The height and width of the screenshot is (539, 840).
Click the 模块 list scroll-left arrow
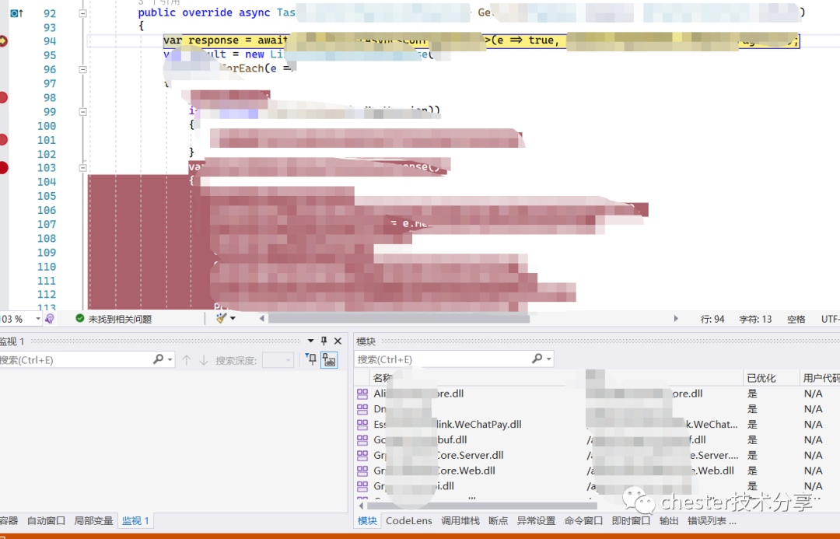361,506
